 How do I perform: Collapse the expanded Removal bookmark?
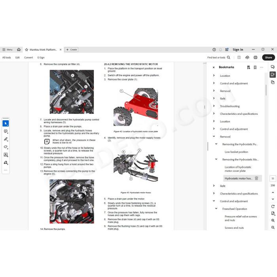[214, 136]
